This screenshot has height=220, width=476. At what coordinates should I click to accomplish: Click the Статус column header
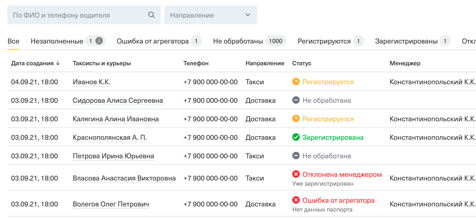[302, 64]
